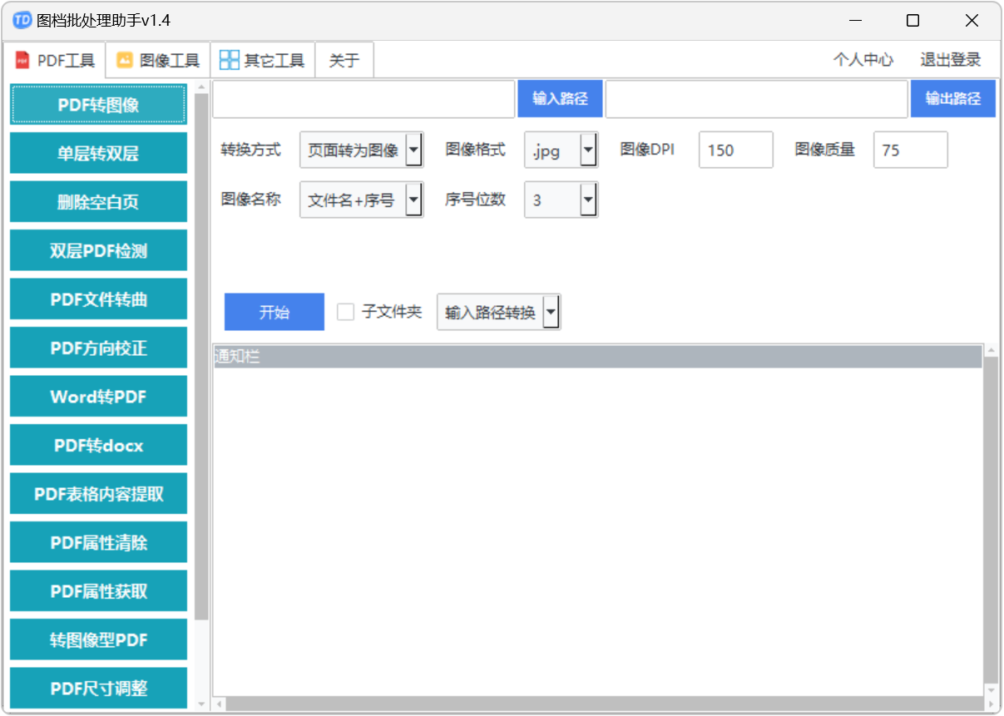Image resolution: width=1004 pixels, height=716 pixels.
Task: Click the tool list scroll-down arrow
Action: coord(201,704)
